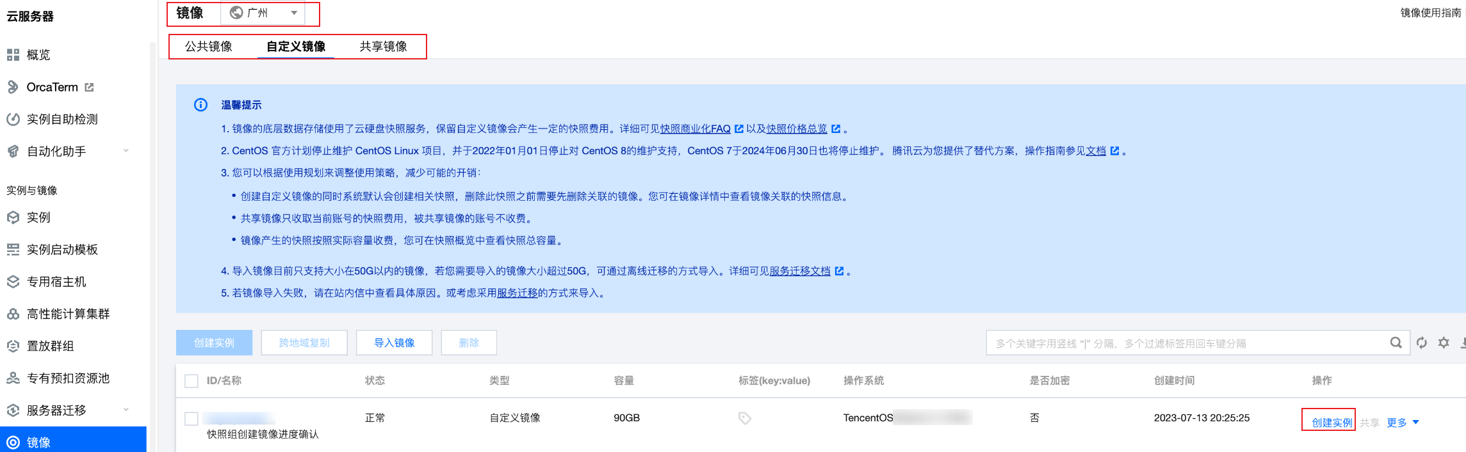Click the 创建实例 link in the image row
Viewport: 1466px width, 452px height.
click(x=1332, y=423)
